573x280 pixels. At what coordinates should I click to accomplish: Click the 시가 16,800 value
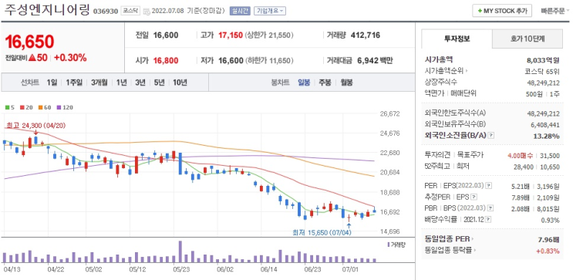click(x=166, y=61)
